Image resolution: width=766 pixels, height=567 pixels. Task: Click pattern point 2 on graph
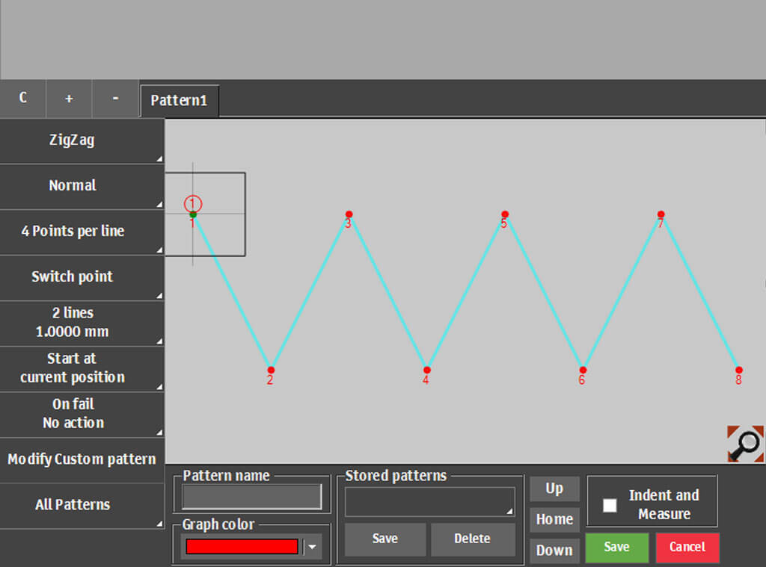coord(271,370)
